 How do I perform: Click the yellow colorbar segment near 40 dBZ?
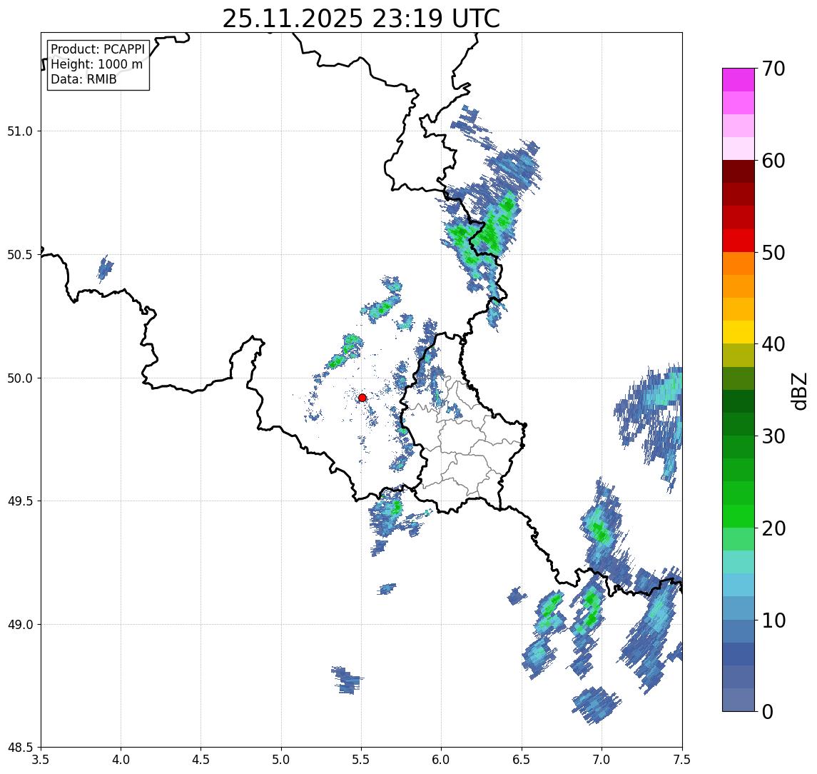739,332
